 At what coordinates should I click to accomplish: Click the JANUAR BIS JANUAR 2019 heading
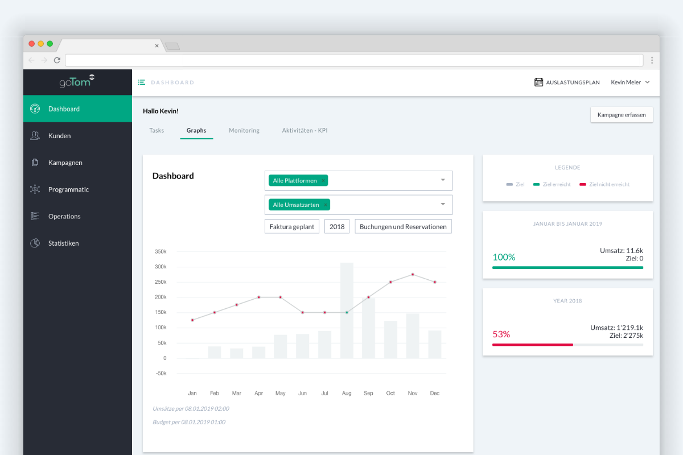click(567, 224)
